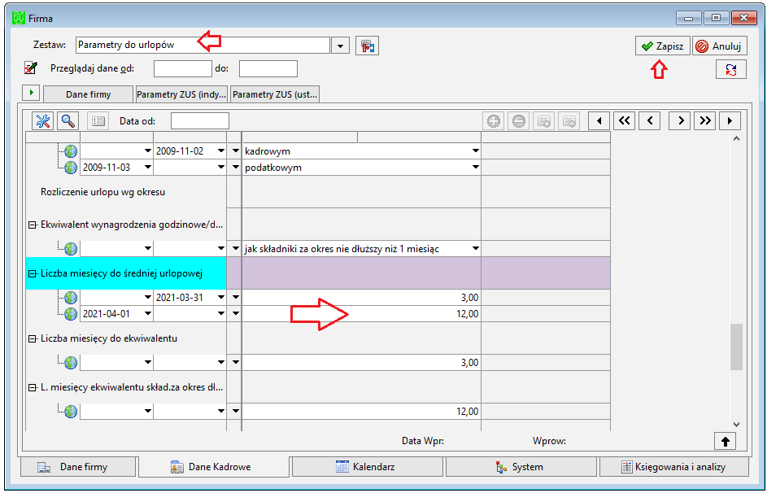The width and height of the screenshot is (767, 493).
Task: Switch to Dane firmy top tab
Action: pos(89,94)
